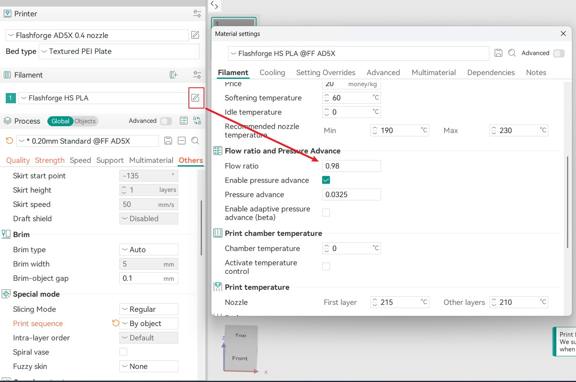The width and height of the screenshot is (576, 382).
Task: Click the edit printer preset icon
Action: 195,35
